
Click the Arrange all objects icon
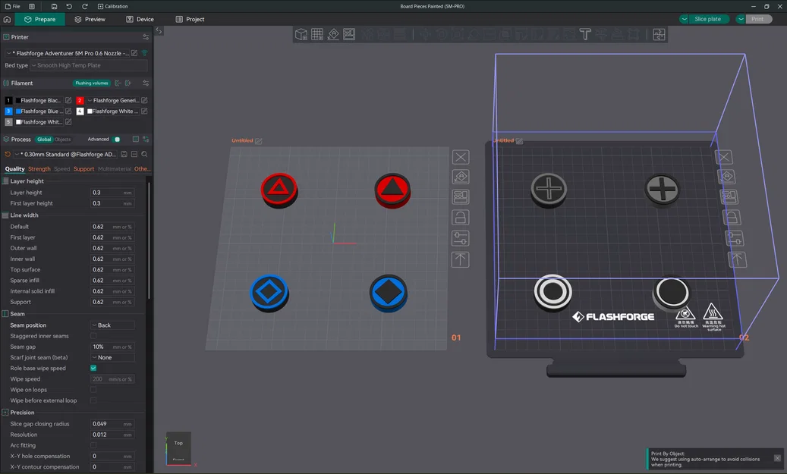tap(349, 34)
